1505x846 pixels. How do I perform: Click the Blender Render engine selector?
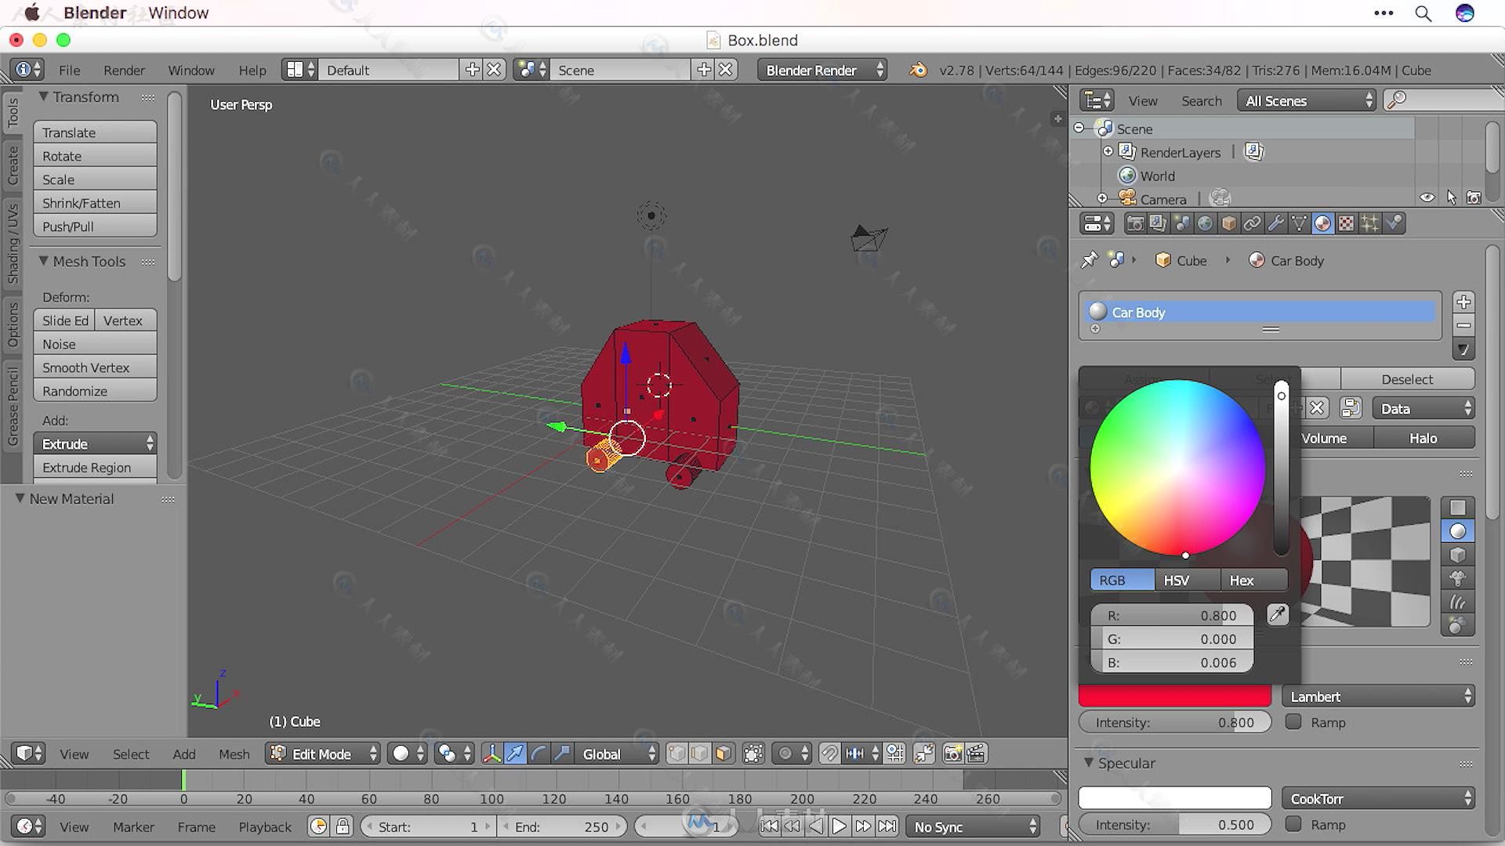pyautogui.click(x=820, y=69)
